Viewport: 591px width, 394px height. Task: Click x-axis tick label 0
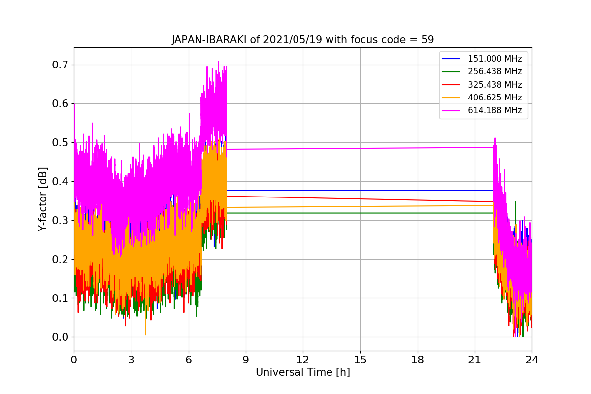click(x=74, y=360)
